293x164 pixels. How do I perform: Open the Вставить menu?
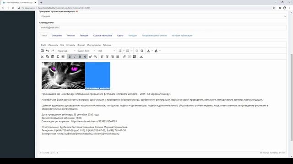(71, 45)
